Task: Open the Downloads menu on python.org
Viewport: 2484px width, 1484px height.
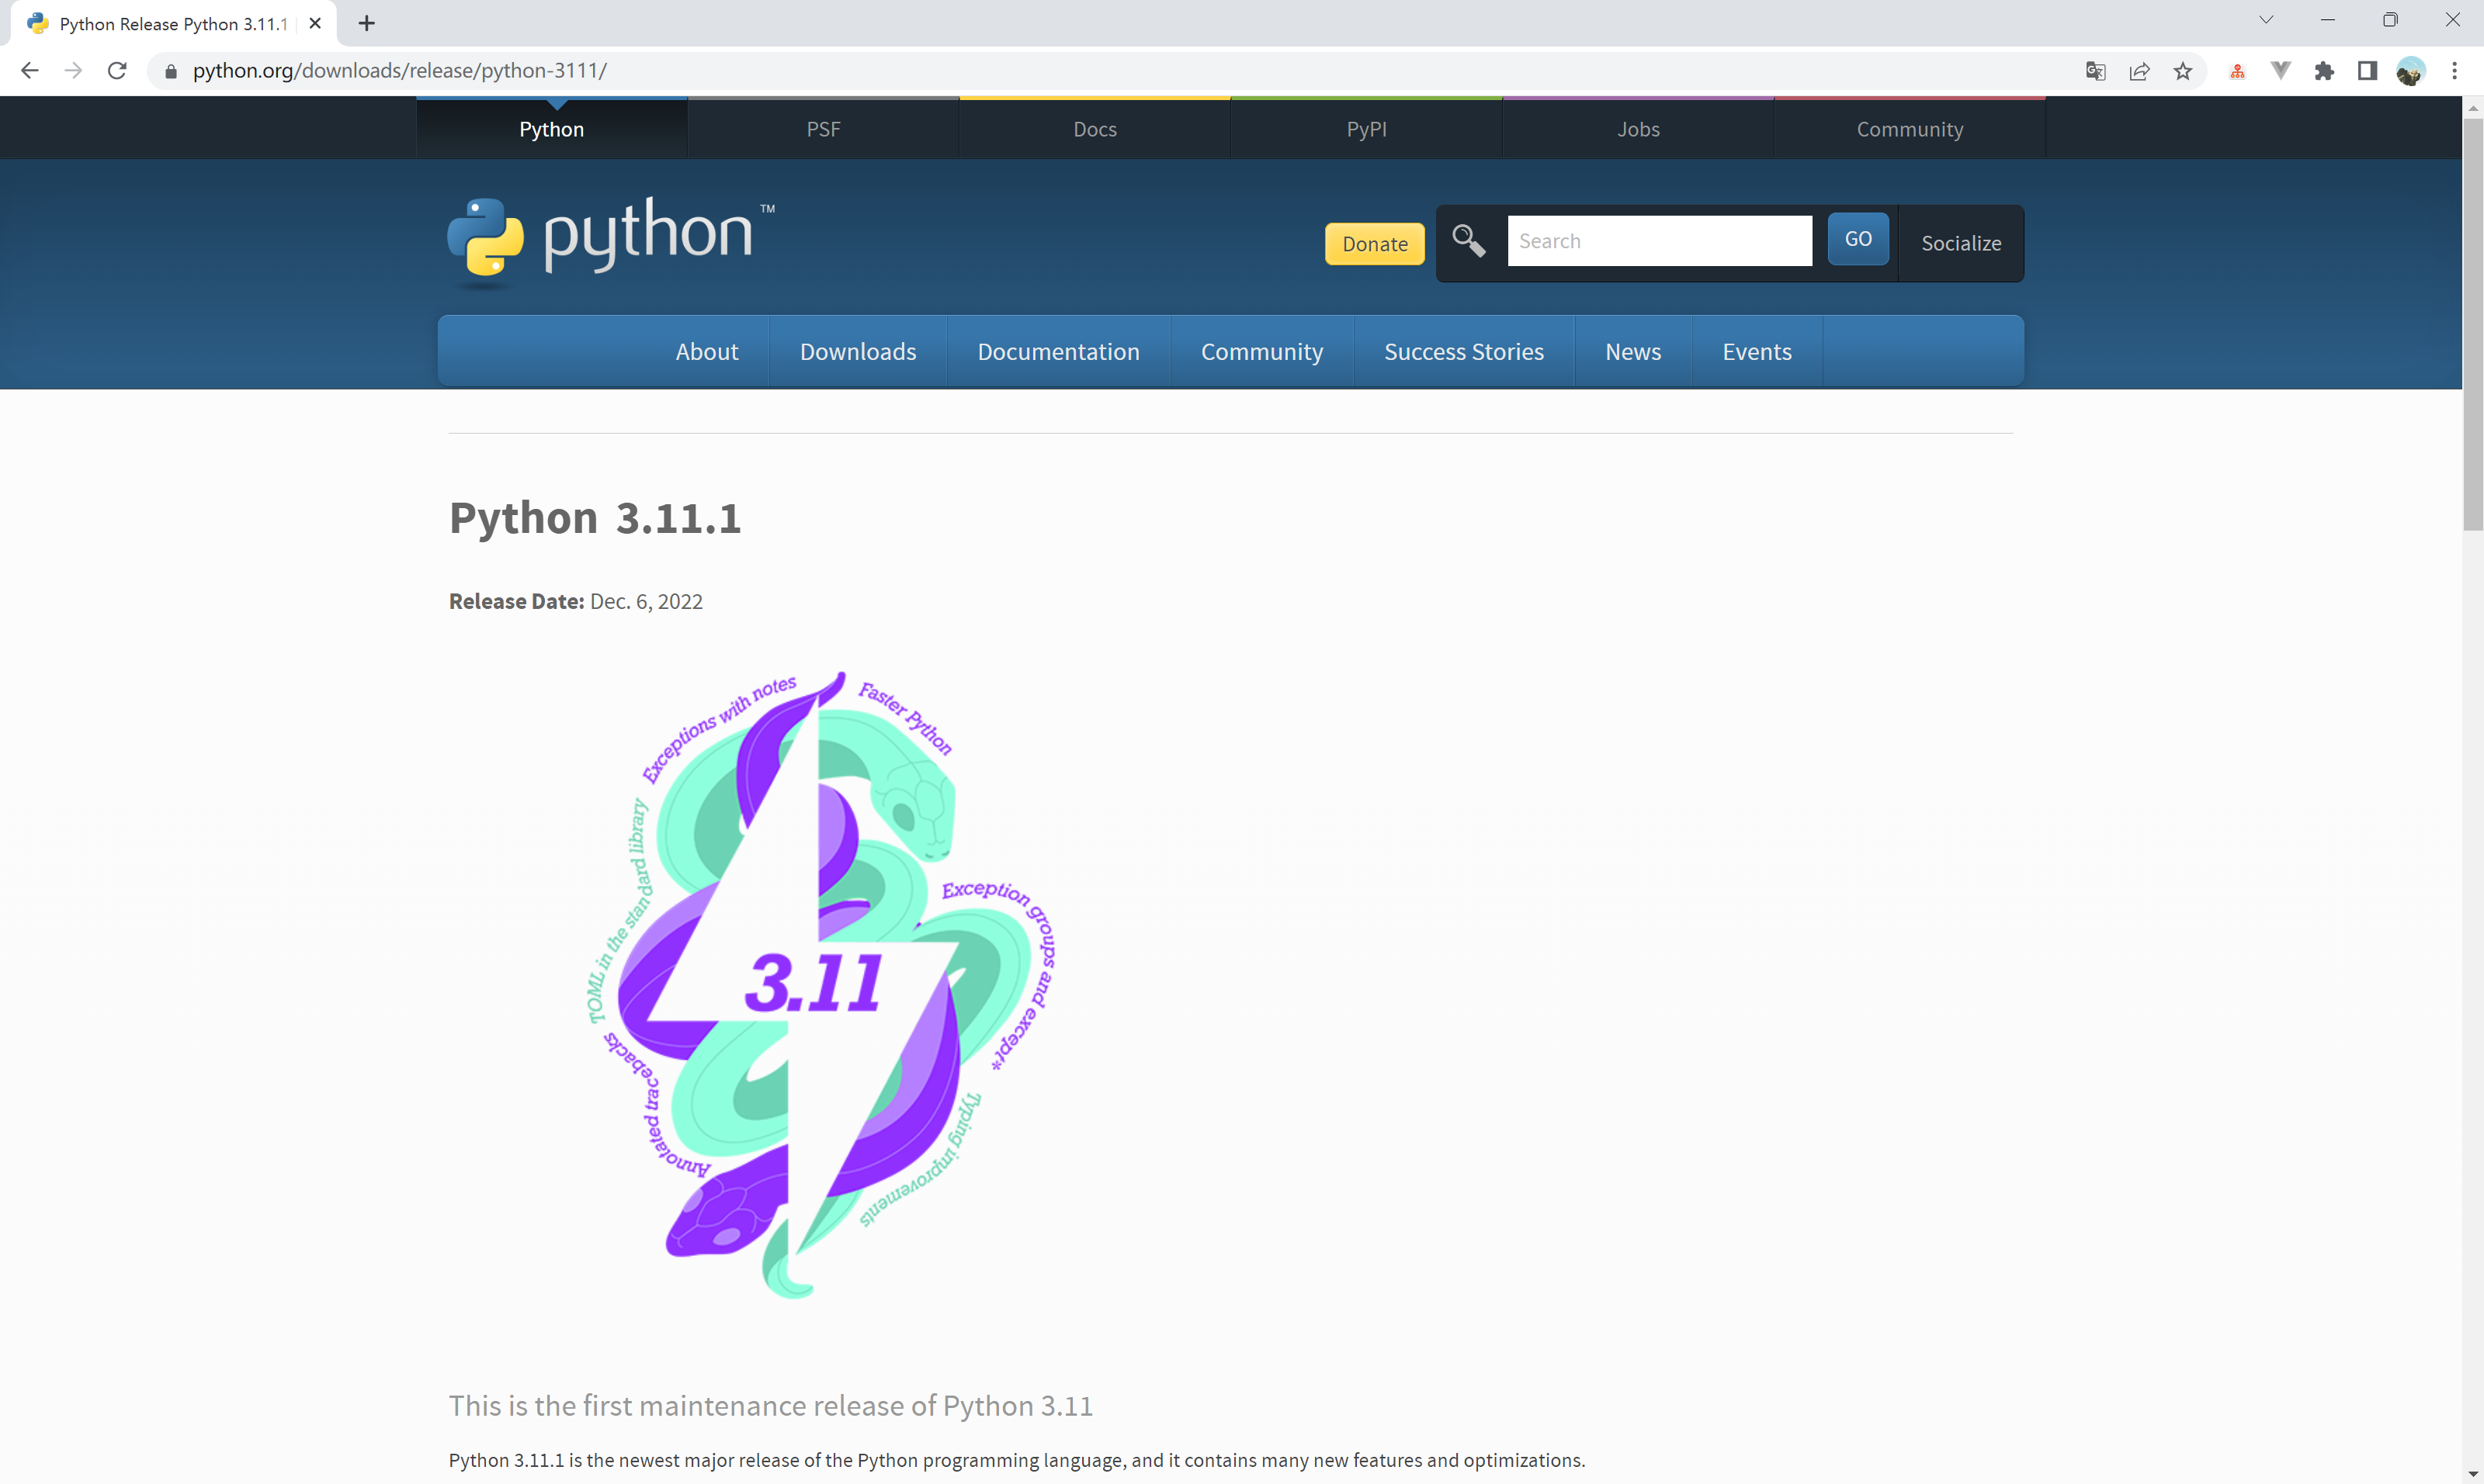Action: coord(857,351)
